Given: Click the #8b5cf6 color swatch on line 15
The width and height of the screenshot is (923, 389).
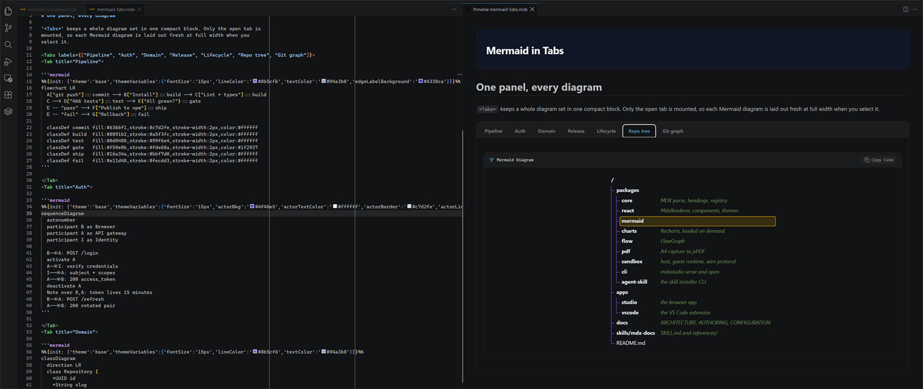Looking at the screenshot, I should coord(254,82).
